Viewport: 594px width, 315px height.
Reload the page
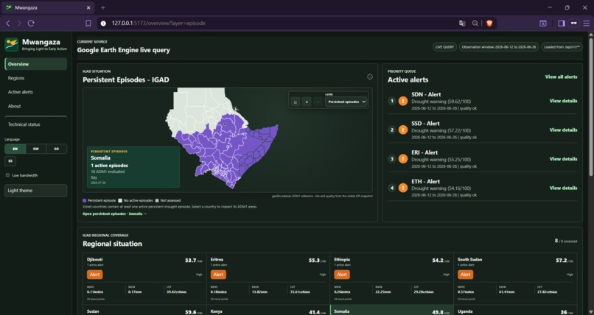click(x=31, y=24)
